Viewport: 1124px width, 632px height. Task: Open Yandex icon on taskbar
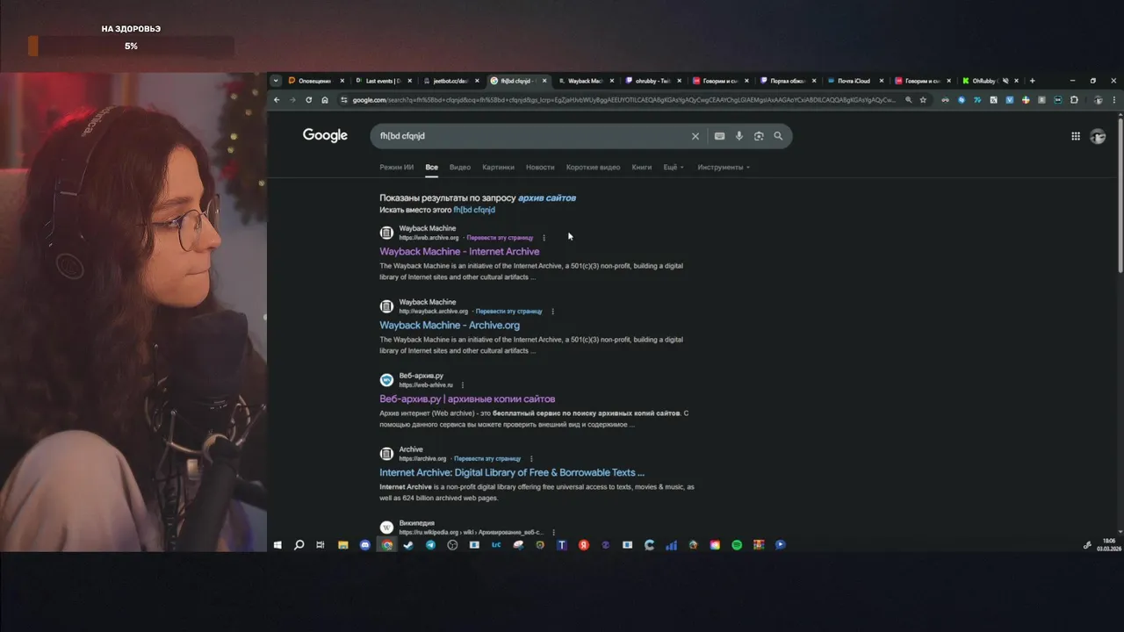click(x=583, y=545)
